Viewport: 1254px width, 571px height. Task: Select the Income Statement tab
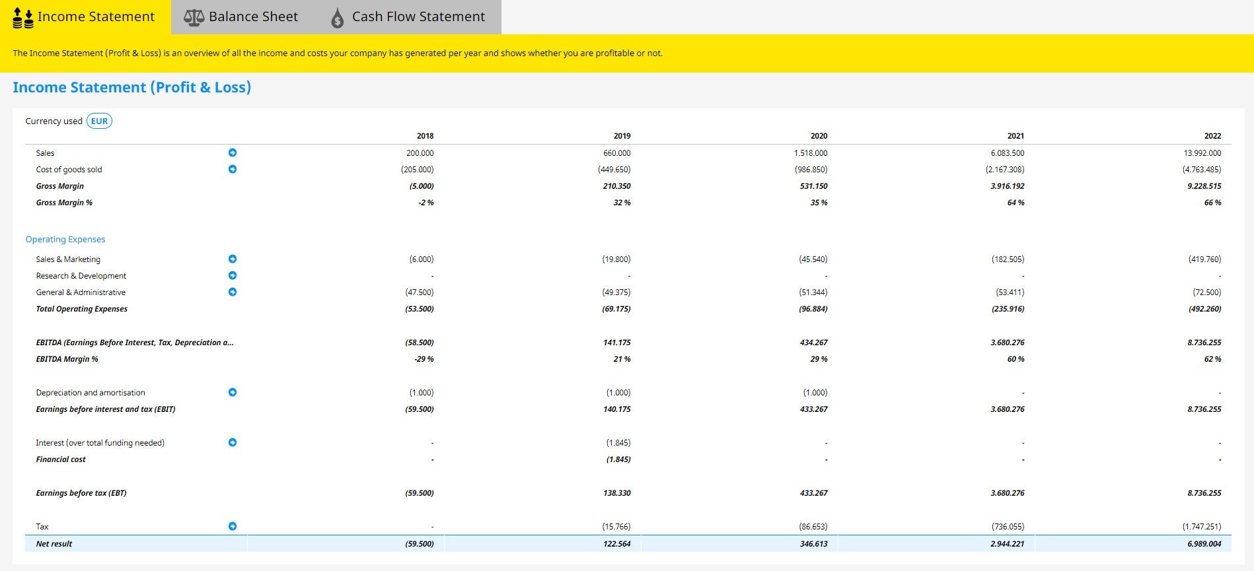(84, 17)
